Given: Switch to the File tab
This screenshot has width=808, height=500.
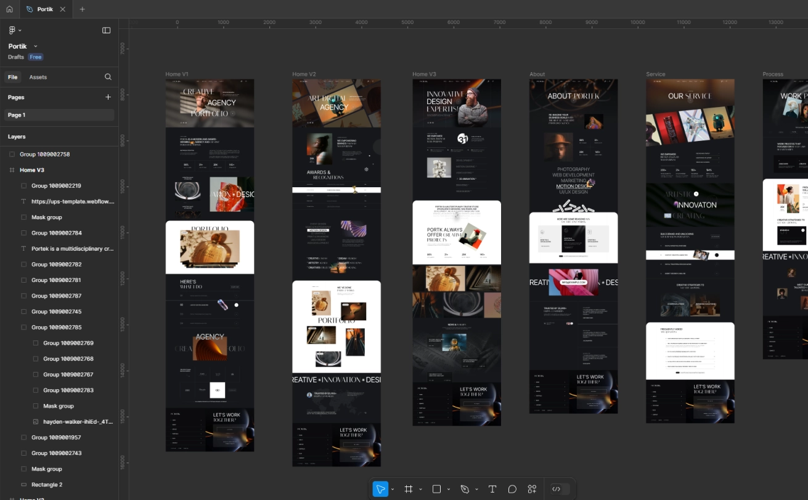Looking at the screenshot, I should [12, 77].
